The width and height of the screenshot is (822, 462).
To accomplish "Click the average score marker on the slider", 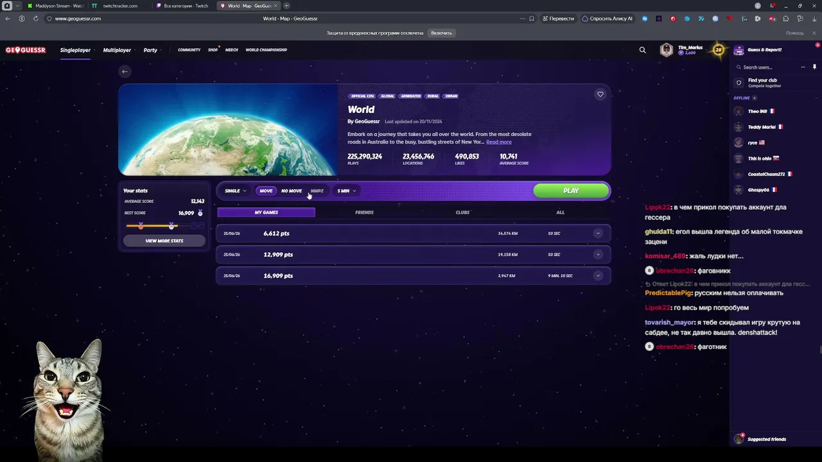I will point(141,226).
